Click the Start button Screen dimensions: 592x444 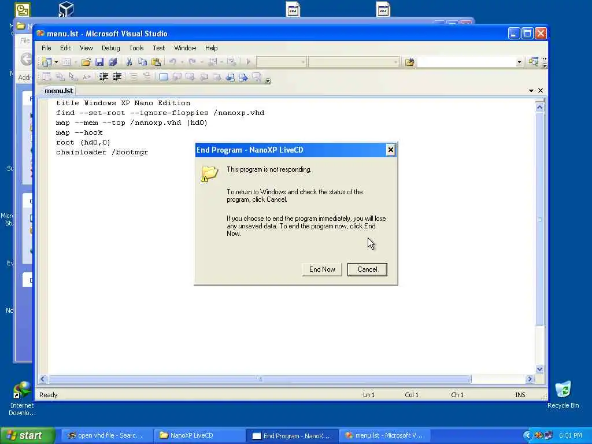pos(28,435)
